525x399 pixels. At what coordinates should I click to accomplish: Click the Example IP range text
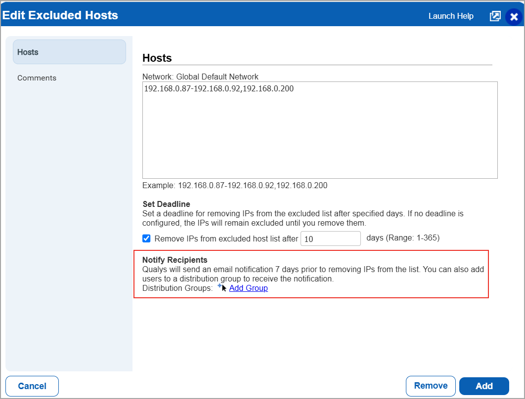pyautogui.click(x=234, y=186)
